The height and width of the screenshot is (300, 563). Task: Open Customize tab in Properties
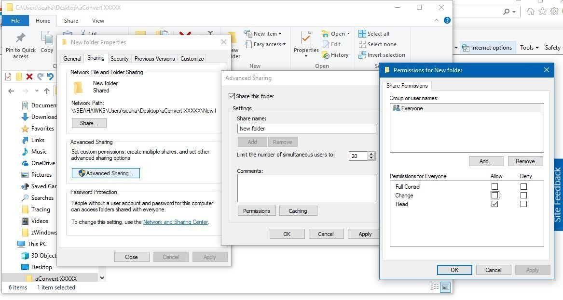[x=192, y=59]
